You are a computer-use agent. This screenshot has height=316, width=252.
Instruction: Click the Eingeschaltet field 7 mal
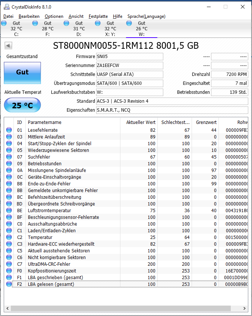point(230,83)
